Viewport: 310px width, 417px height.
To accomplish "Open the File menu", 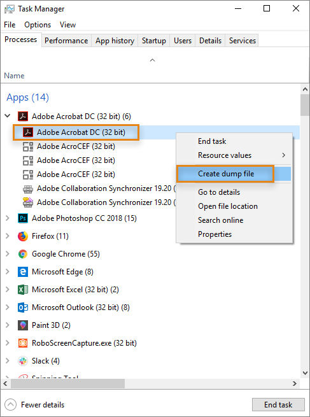I will [10, 25].
